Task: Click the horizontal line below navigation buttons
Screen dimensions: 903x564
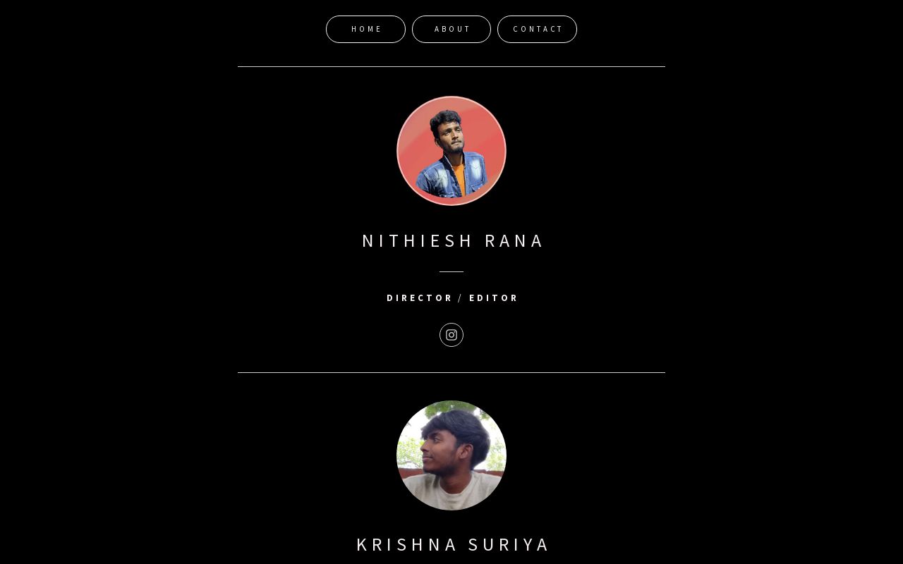Action: click(x=451, y=66)
